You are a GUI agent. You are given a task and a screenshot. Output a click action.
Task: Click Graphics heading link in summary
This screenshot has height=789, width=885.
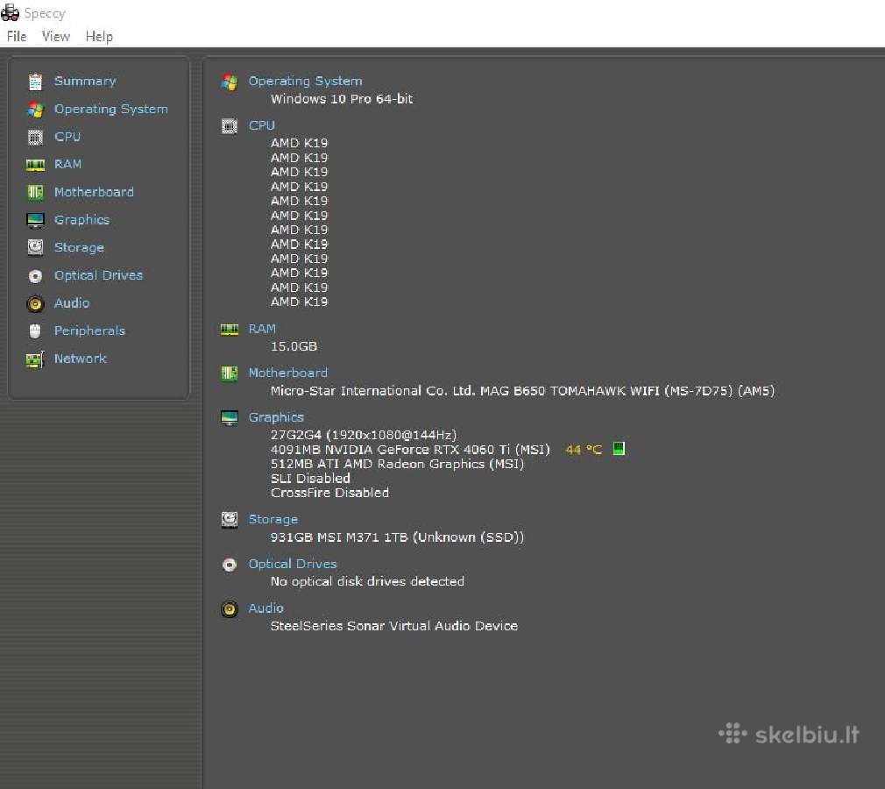tap(276, 417)
